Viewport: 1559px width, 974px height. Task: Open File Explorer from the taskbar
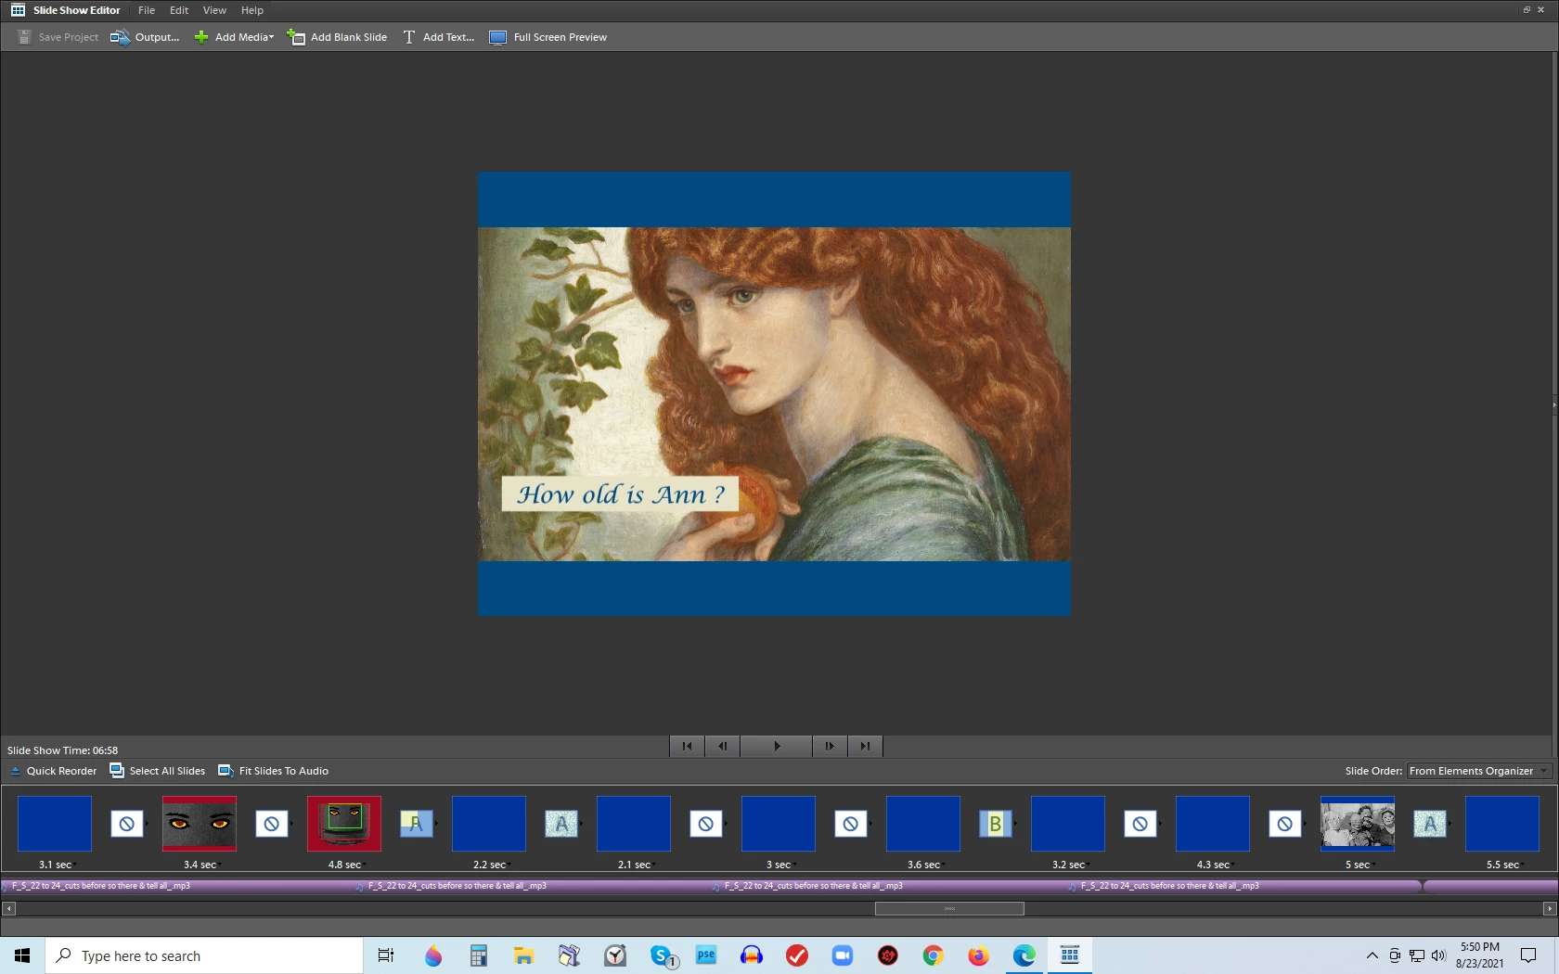[523, 955]
